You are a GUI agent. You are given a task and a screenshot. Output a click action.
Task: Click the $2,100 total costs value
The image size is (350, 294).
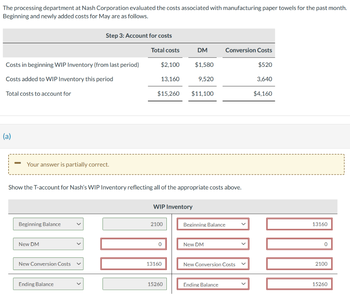pos(170,65)
